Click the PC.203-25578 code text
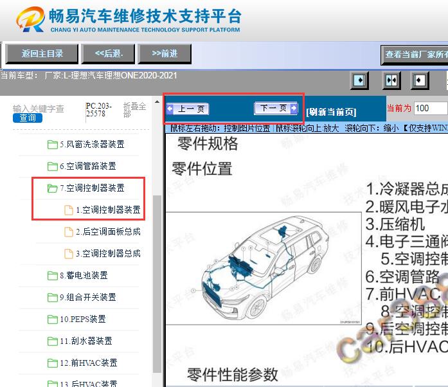Image resolution: width=448 pixels, height=387 pixels. click(98, 110)
